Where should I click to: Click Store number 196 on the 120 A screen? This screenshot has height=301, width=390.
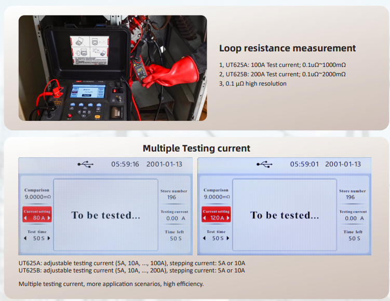click(351, 197)
